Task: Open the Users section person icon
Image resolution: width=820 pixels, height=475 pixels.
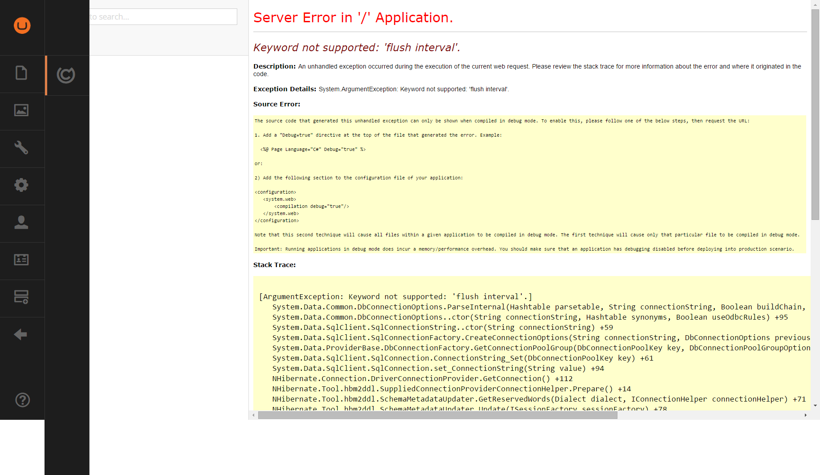Action: click(x=21, y=222)
